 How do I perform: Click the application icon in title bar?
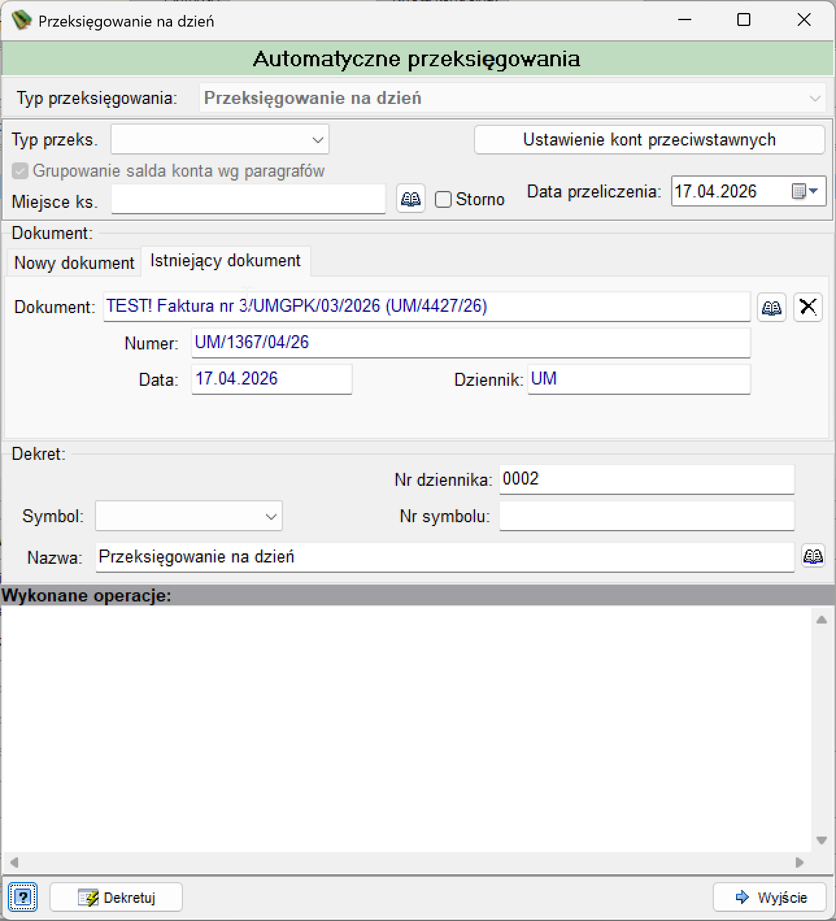(21, 20)
